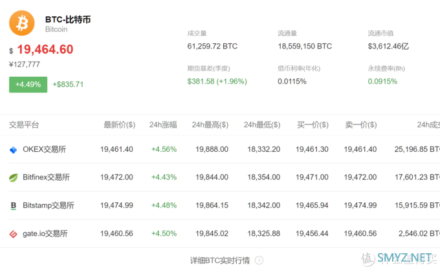Viewport: 440px width, 270px height.
Task: Click Bitstamp 24h low 18,342.00
Action: click(x=264, y=205)
